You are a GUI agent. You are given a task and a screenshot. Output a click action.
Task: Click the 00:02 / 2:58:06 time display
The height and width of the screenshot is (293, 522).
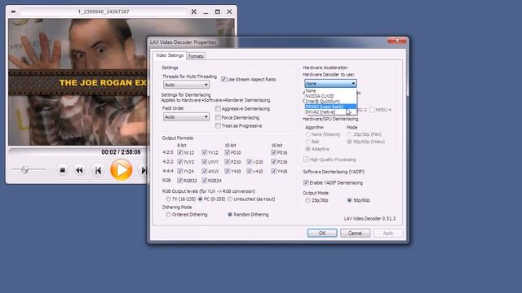(122, 152)
